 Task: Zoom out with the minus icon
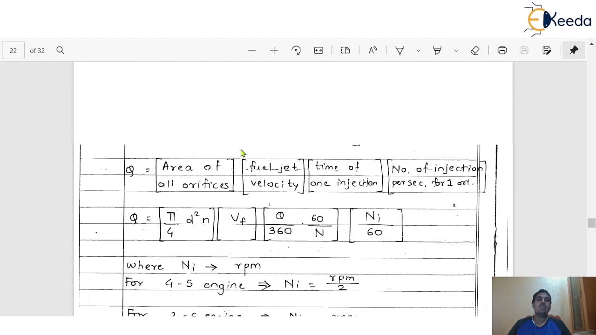coord(252,50)
